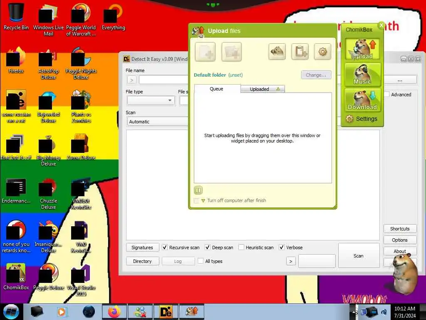Close the ChomikBox widget
Screen dimensions: 426x320
[x=381, y=25]
